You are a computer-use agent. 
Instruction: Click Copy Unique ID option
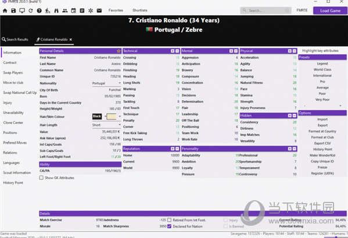tap(322, 161)
